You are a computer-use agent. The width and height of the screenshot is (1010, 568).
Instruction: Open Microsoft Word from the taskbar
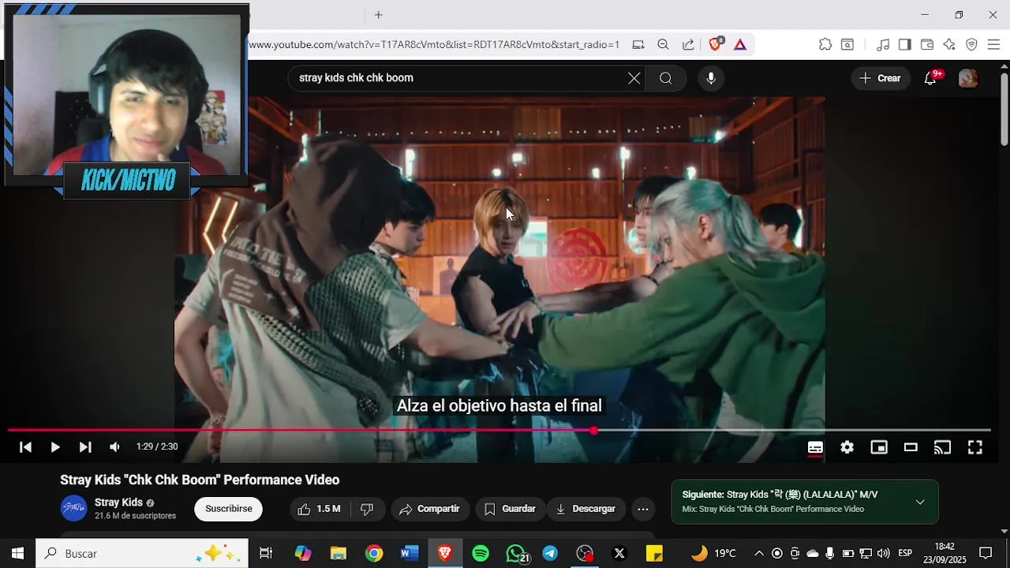410,553
